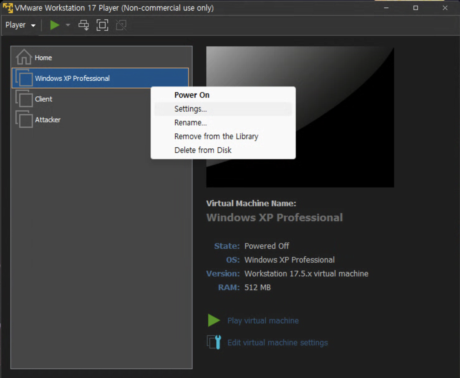Open the Player menu dropdown
This screenshot has width=460, height=378.
[x=20, y=25]
